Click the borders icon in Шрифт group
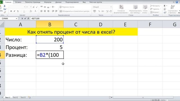 tap(24, 11)
